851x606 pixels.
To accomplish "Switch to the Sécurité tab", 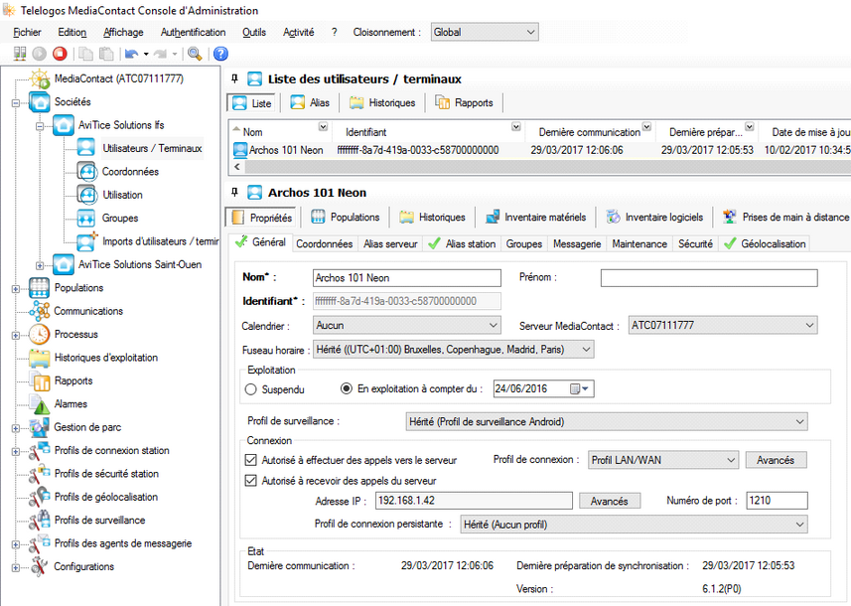I will pyautogui.click(x=695, y=243).
